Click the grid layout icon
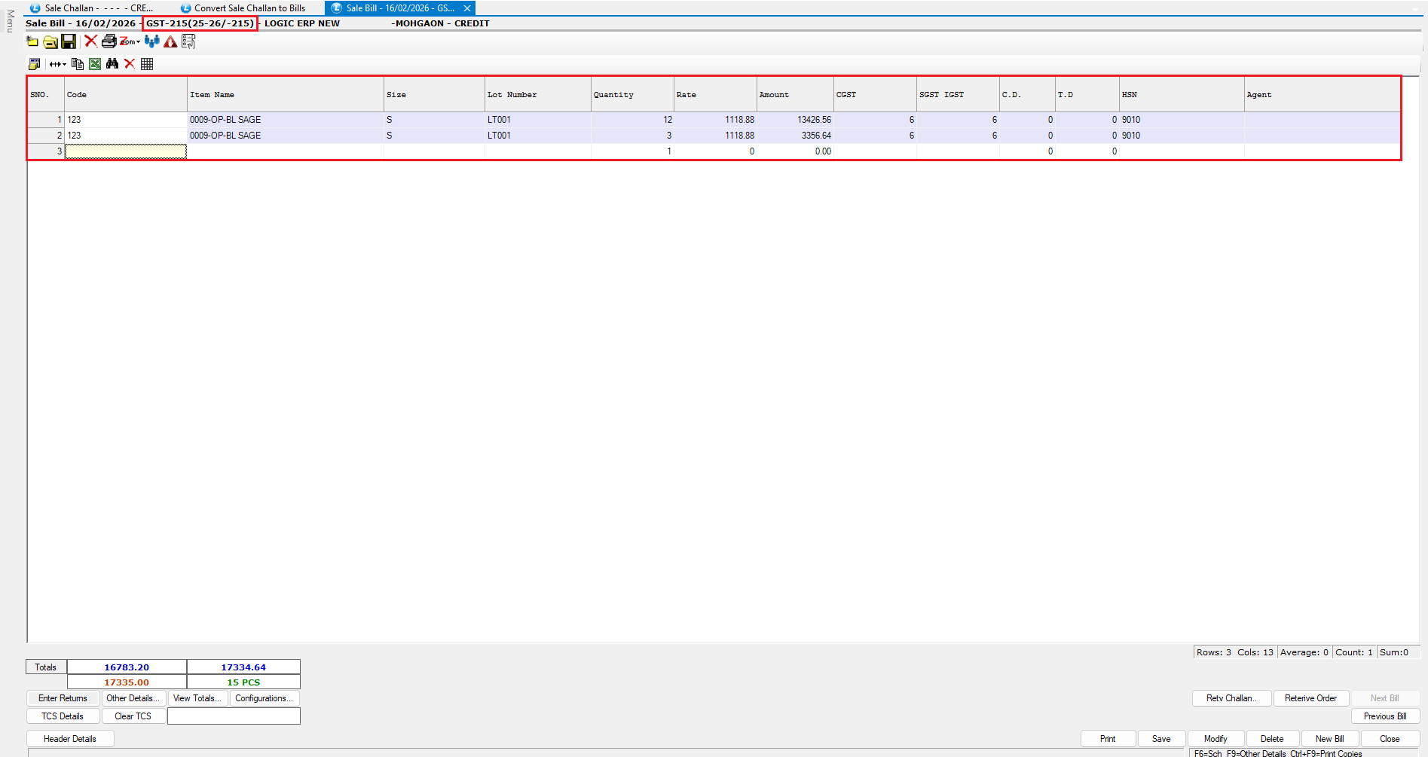1428x757 pixels. [147, 64]
